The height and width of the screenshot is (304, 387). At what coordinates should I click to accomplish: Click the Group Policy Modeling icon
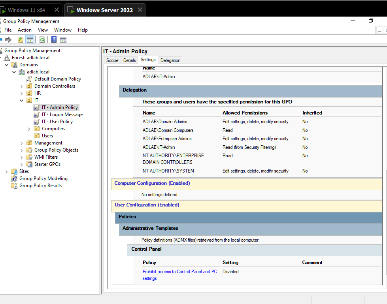(x=14, y=178)
